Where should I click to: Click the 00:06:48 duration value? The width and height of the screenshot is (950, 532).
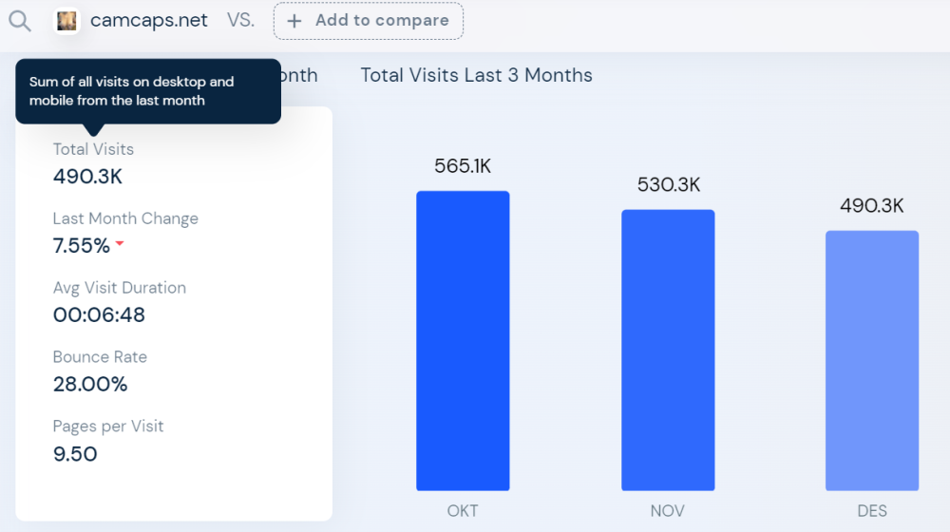[x=99, y=315]
